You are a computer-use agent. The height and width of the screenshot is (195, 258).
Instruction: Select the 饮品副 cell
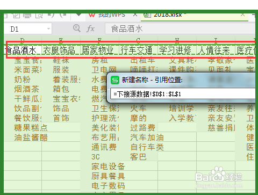click(x=23, y=109)
